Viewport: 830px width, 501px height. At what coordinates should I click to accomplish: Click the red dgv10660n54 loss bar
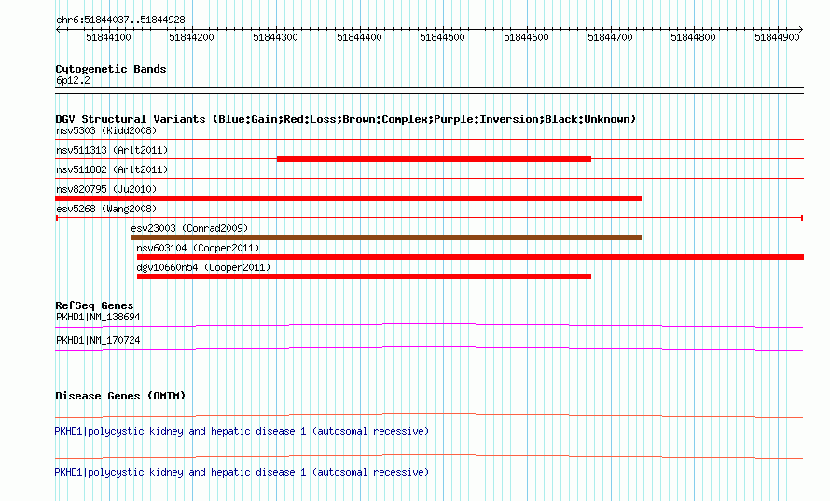364,277
